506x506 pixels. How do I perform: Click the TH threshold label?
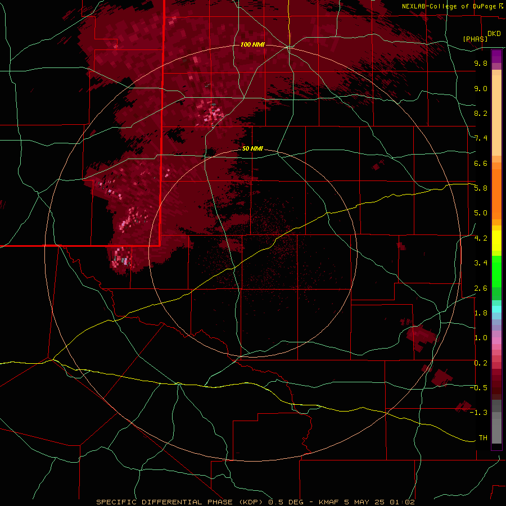(x=483, y=438)
